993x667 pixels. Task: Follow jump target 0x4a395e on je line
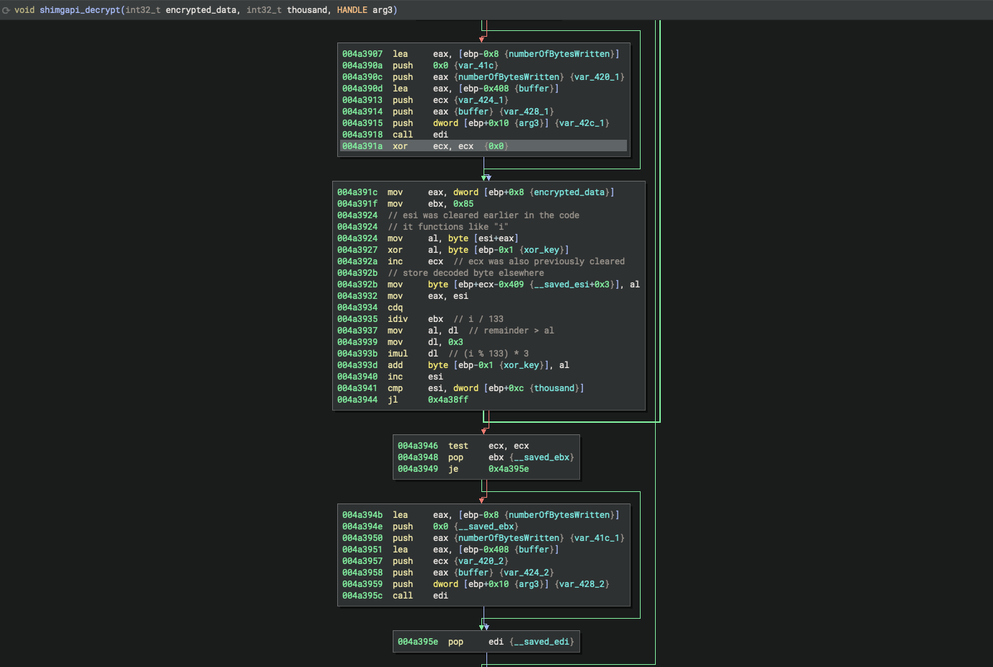pyautogui.click(x=509, y=469)
